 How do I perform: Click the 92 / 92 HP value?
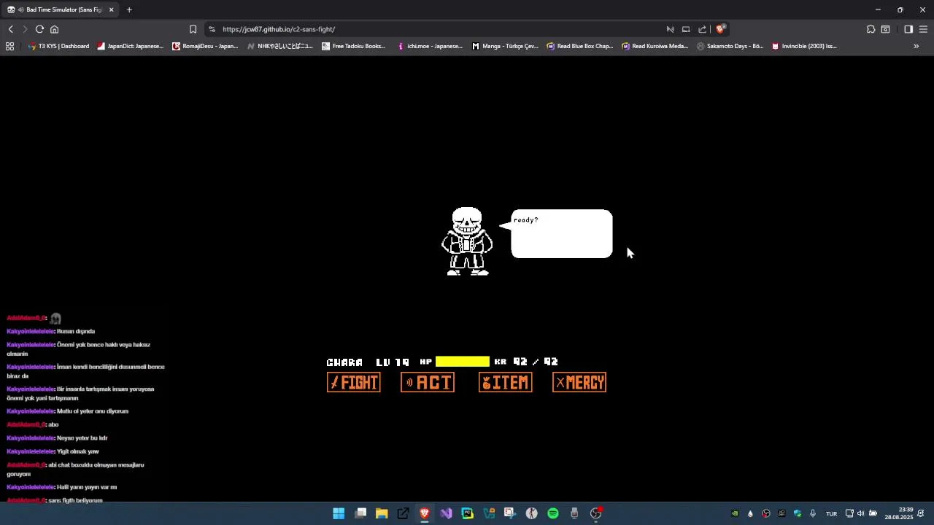[536, 362]
